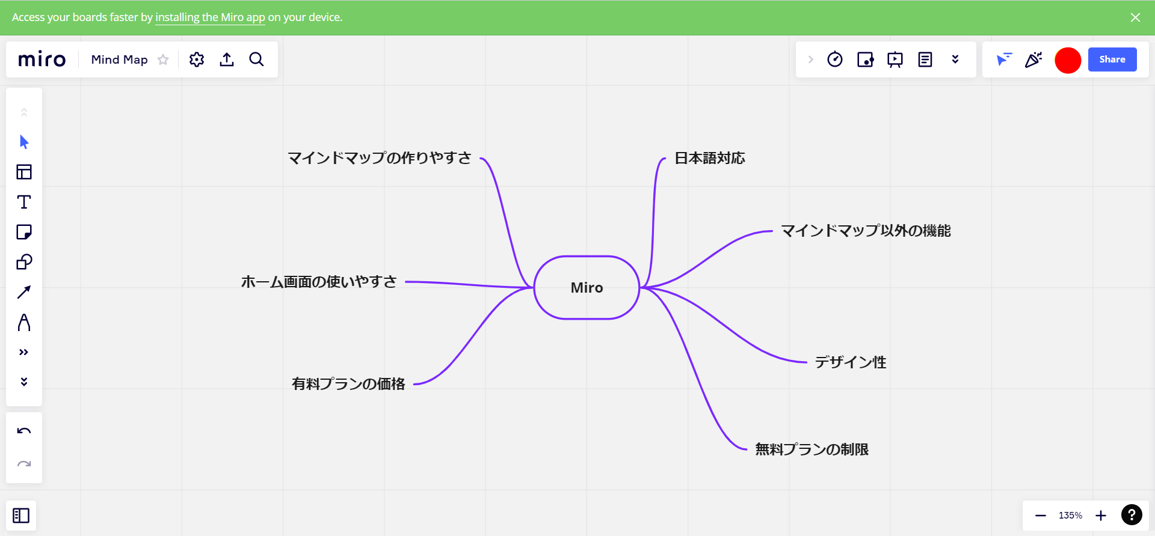Toggle collaborators' cursors visibility
Viewport: 1155px width, 536px height.
(x=1004, y=59)
